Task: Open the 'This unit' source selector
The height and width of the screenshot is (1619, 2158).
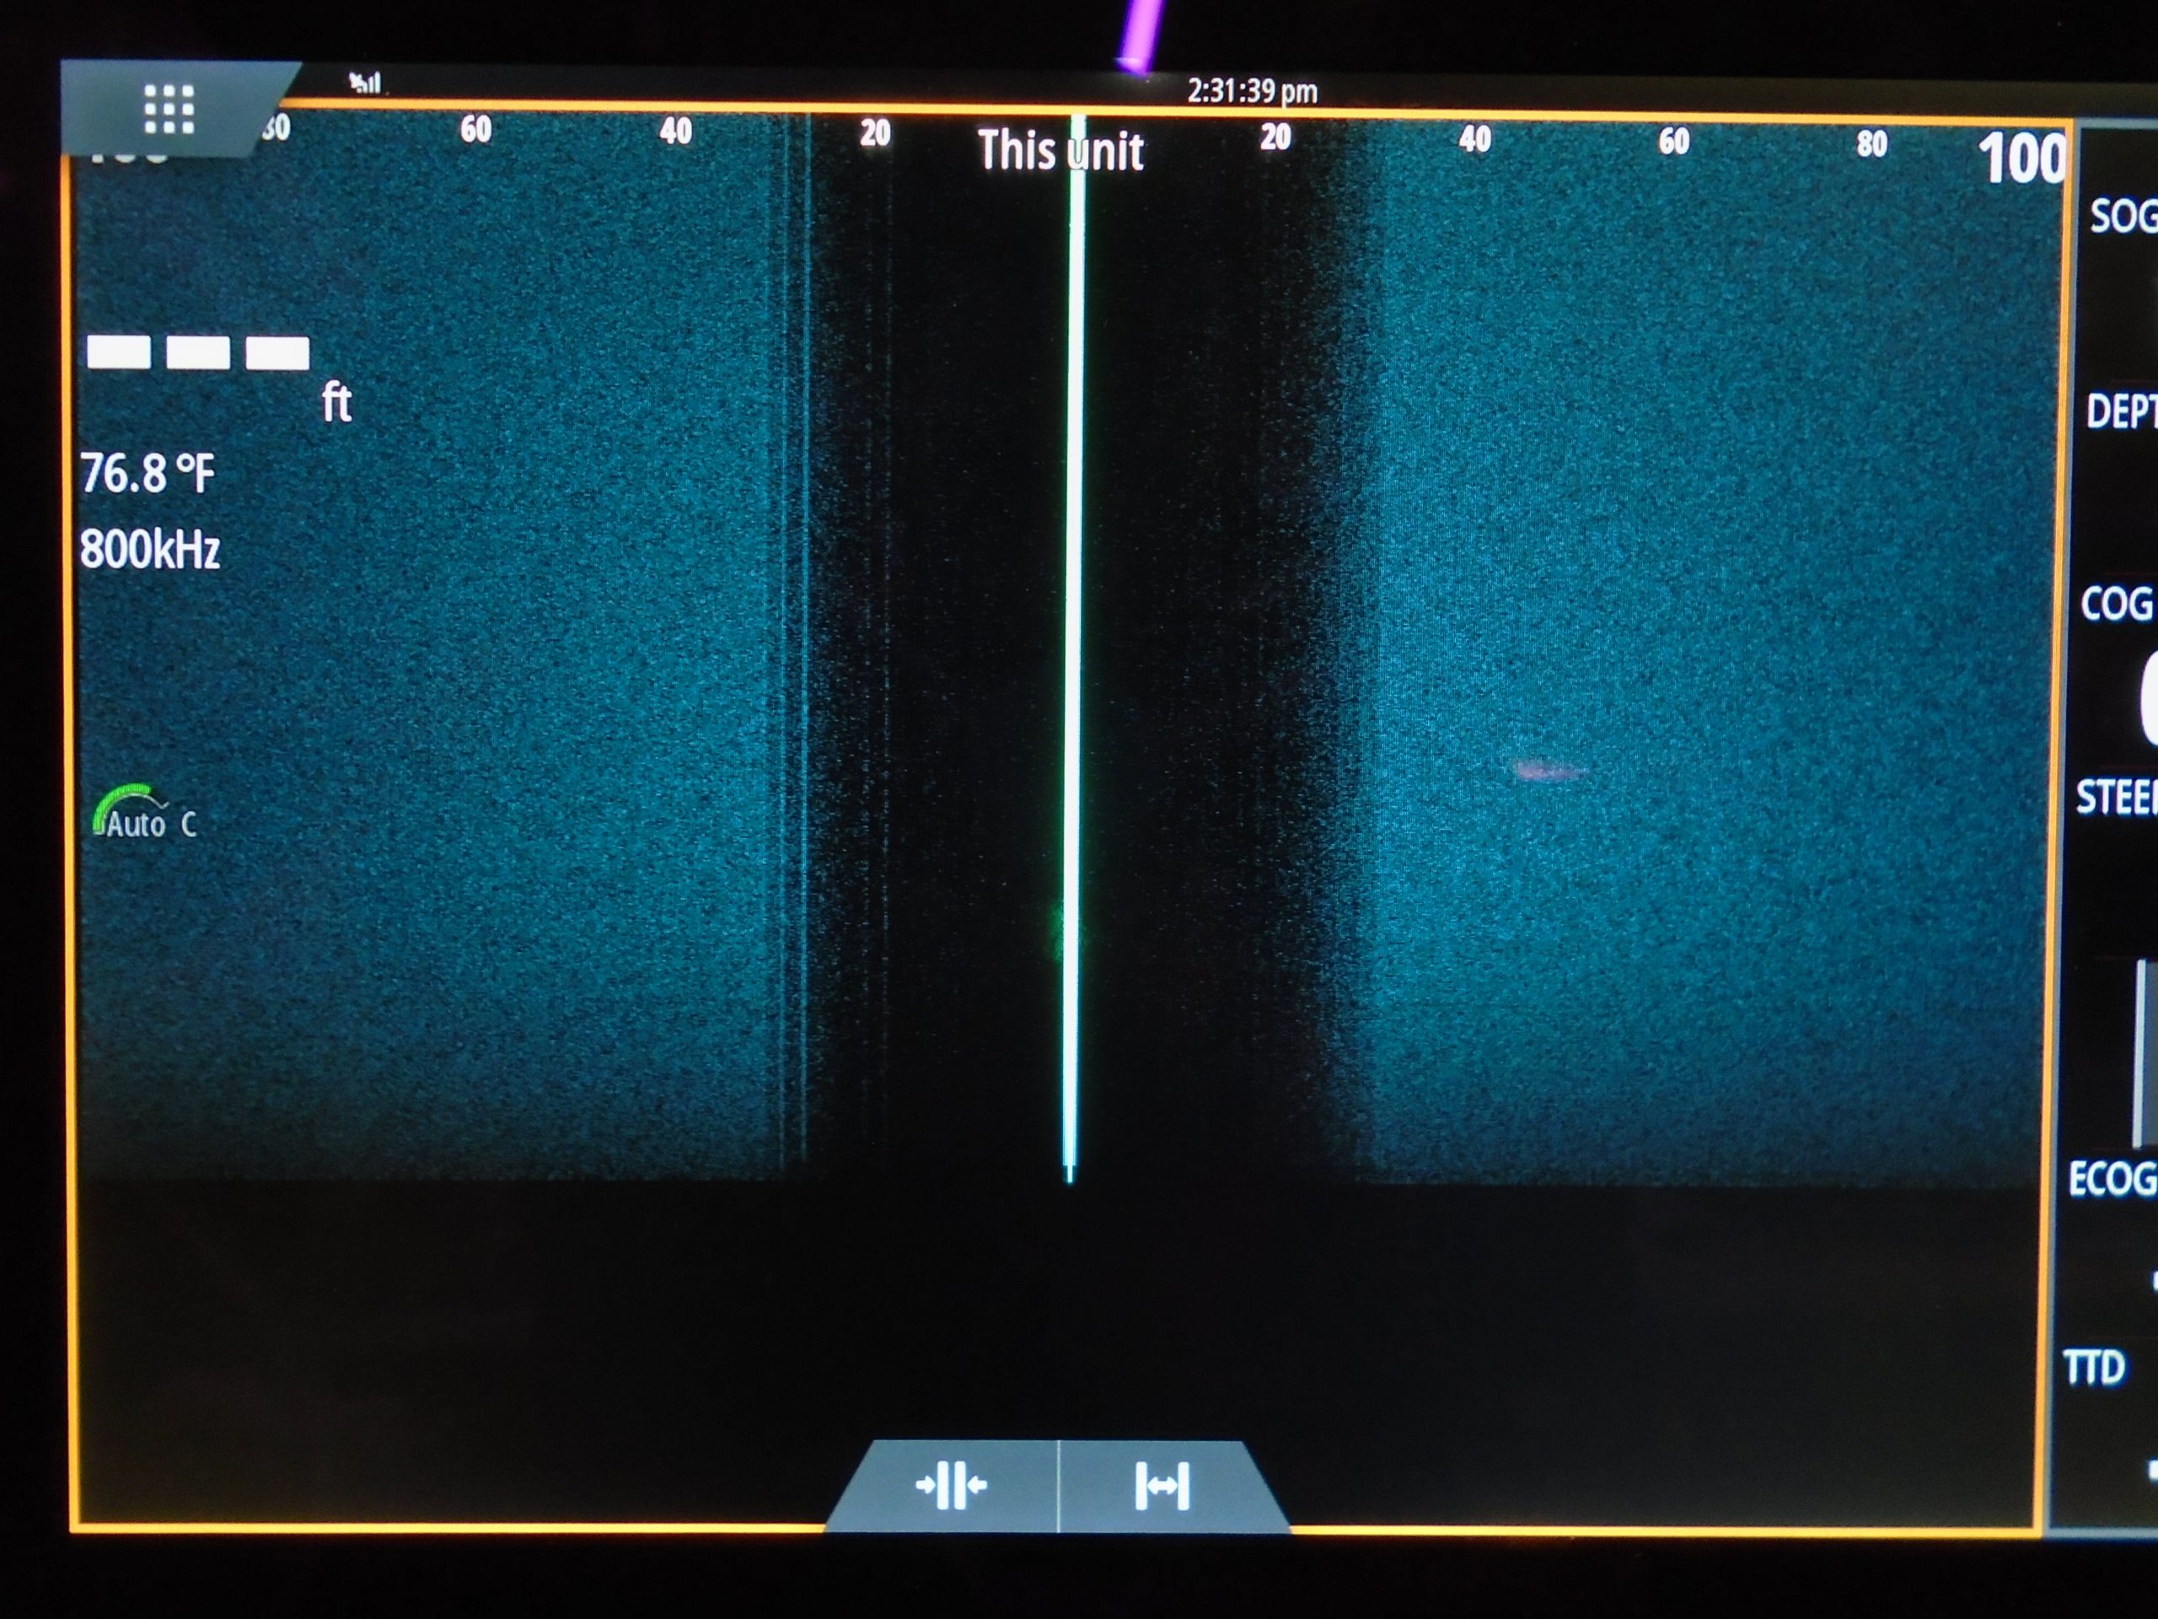Action: pyautogui.click(x=1060, y=151)
